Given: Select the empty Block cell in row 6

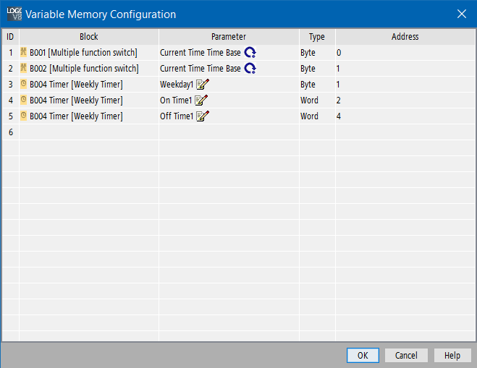Looking at the screenshot, I should pos(89,132).
